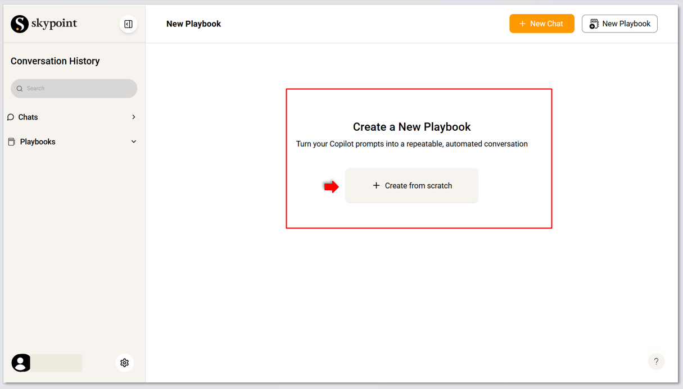Click the username field beside the avatar
Screen dimensions: 683x389
tap(57, 363)
